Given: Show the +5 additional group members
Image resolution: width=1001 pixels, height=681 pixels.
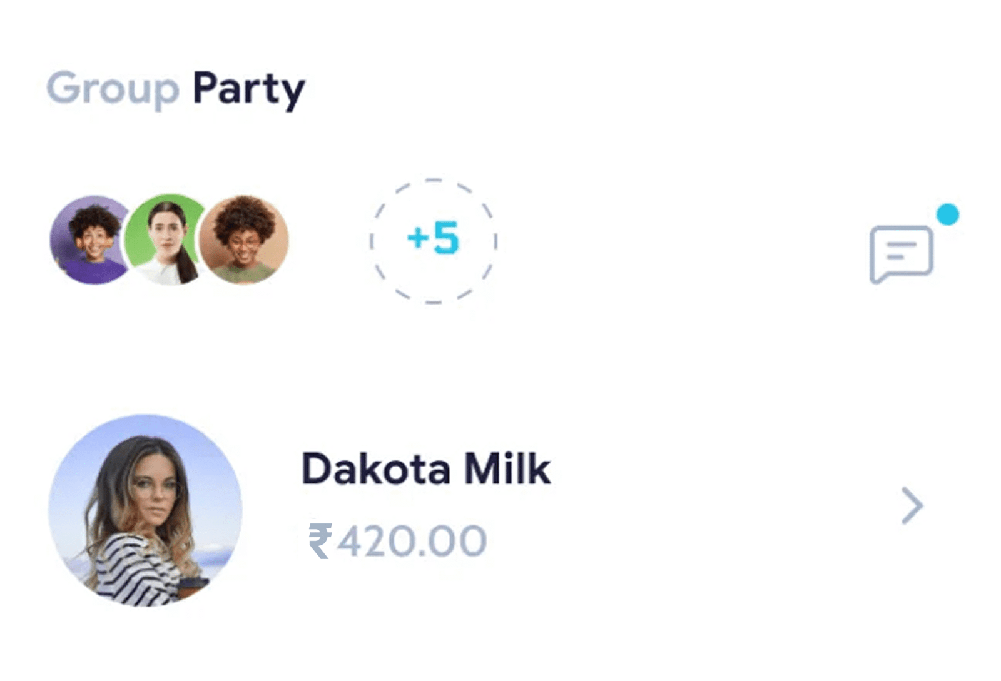Looking at the screenshot, I should coord(433,238).
